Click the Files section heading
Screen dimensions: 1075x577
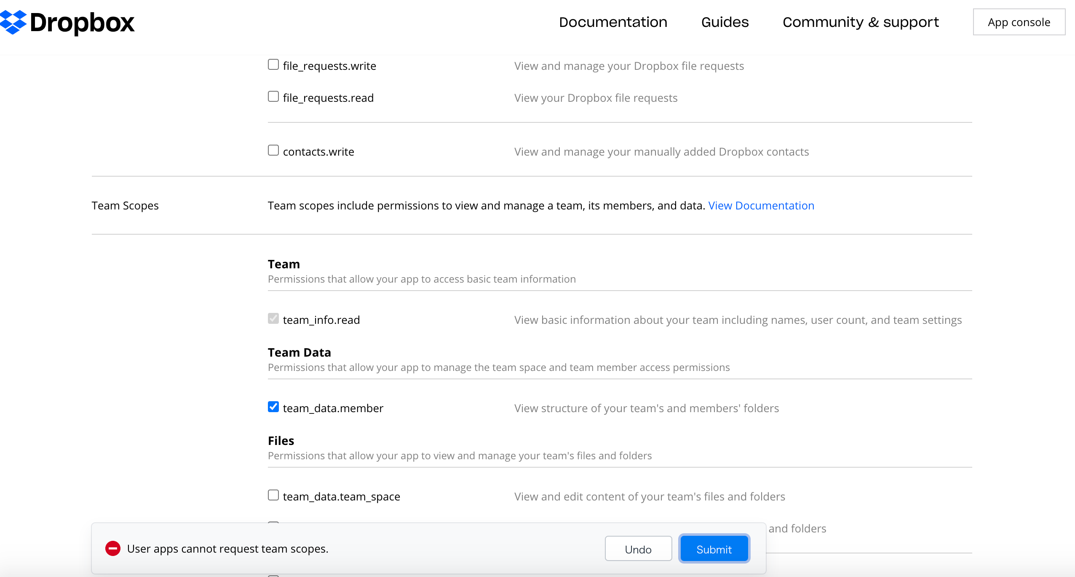coord(281,441)
